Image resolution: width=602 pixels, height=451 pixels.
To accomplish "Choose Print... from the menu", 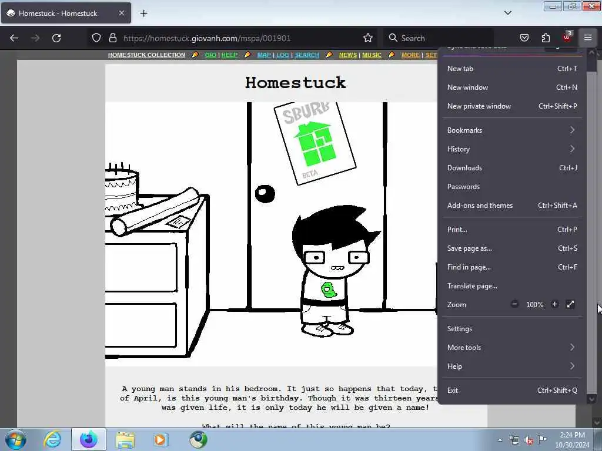I will click(x=512, y=230).
